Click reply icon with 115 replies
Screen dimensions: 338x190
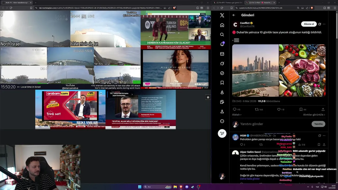(x=234, y=109)
